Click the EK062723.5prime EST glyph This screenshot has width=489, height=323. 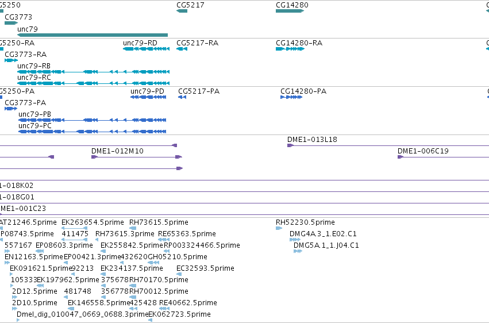[x=150, y=321]
